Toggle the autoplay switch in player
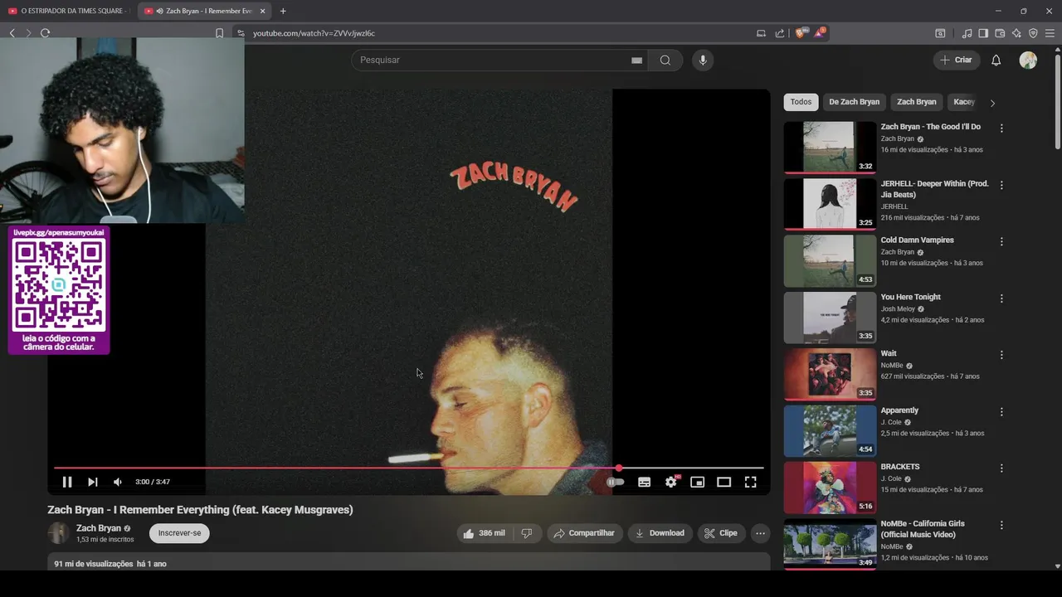The width and height of the screenshot is (1062, 597). pos(615,482)
